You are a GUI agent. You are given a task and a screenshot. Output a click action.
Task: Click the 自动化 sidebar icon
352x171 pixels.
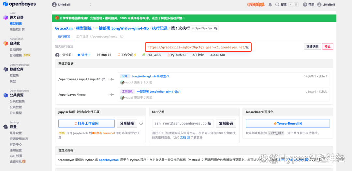(x=6, y=44)
